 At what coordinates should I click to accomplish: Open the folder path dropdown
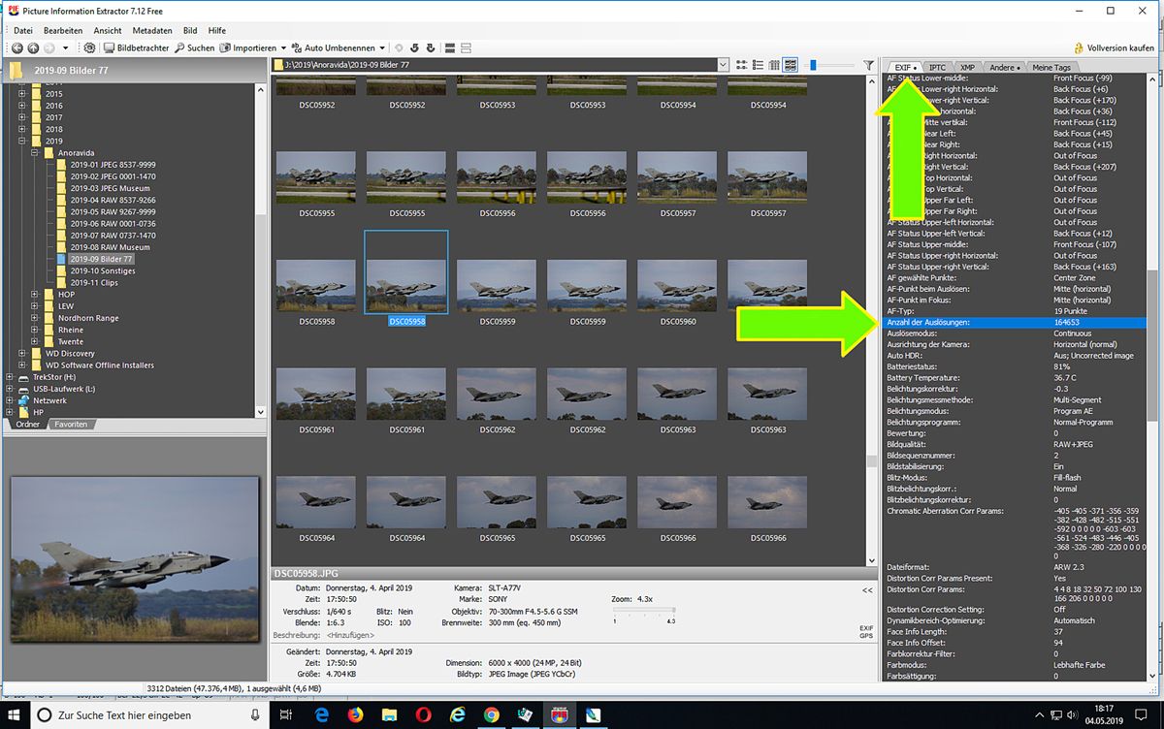pyautogui.click(x=723, y=65)
